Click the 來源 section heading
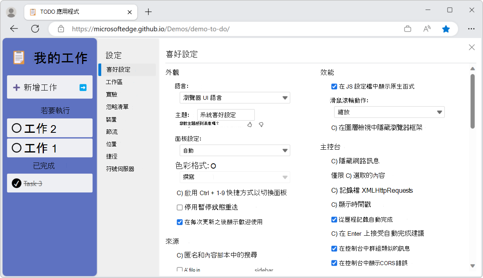Image resolution: width=483 pixels, height=278 pixels. pyautogui.click(x=172, y=241)
